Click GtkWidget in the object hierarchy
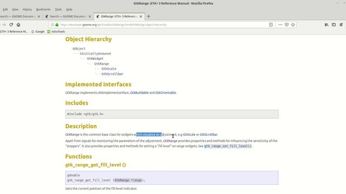Viewport: 346px width, 194px height. tap(95, 59)
